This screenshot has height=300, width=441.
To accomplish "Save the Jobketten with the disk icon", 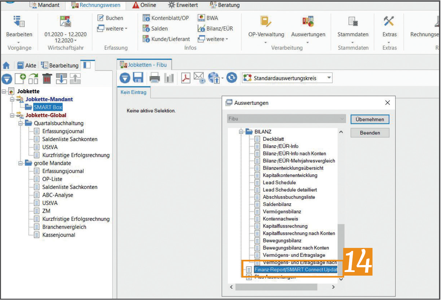I will (138, 78).
